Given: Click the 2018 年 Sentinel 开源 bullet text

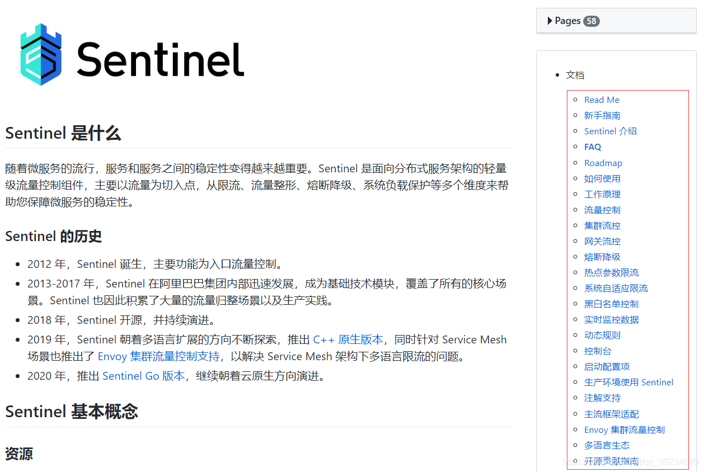Looking at the screenshot, I should tap(121, 320).
